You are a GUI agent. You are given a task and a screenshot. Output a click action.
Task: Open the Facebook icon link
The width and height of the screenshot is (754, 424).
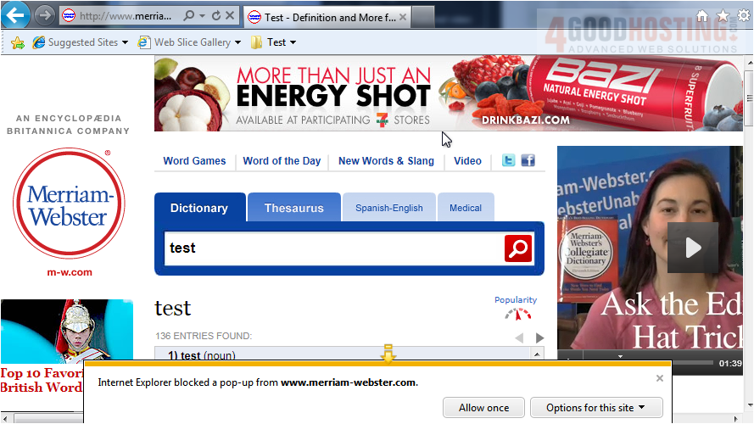coord(528,160)
